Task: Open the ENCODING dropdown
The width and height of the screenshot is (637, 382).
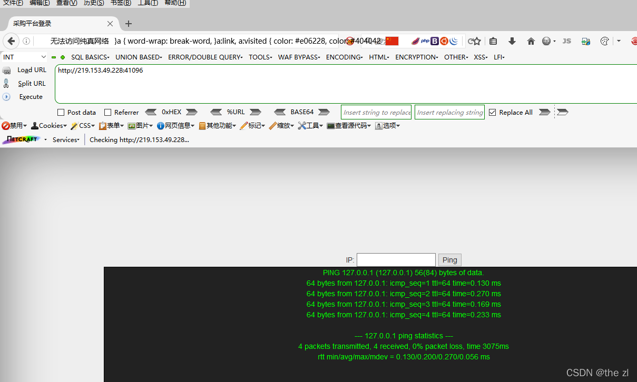Action: click(344, 57)
